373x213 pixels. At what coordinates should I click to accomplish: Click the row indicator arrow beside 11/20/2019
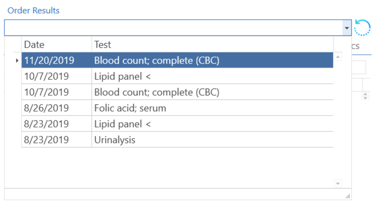click(17, 61)
